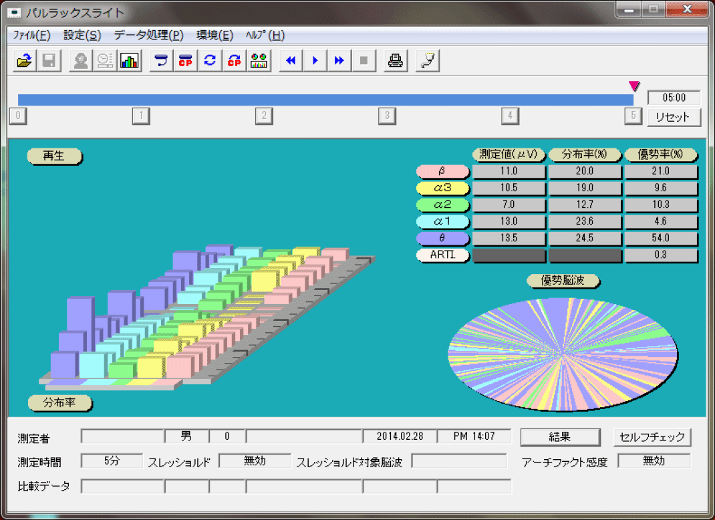Click the rewind double-arrow button
The width and height of the screenshot is (715, 520).
point(291,61)
